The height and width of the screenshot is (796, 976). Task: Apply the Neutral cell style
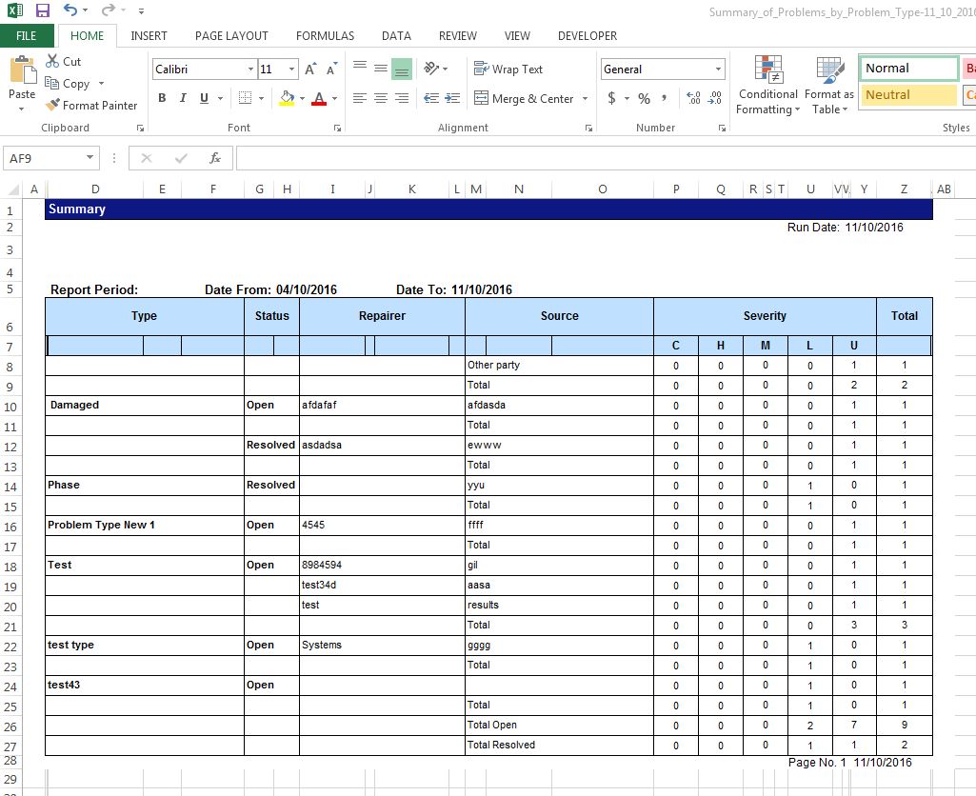click(908, 94)
